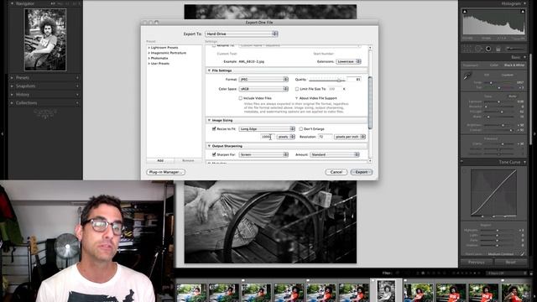Viewport: 537px width, 302px height.
Task: Click Add preset button in dialog
Action: pos(160,160)
